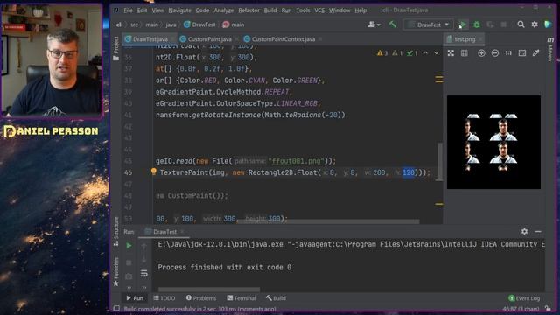The width and height of the screenshot is (560, 315).
Task: Toggle grid display in image viewer
Action: coord(465,53)
